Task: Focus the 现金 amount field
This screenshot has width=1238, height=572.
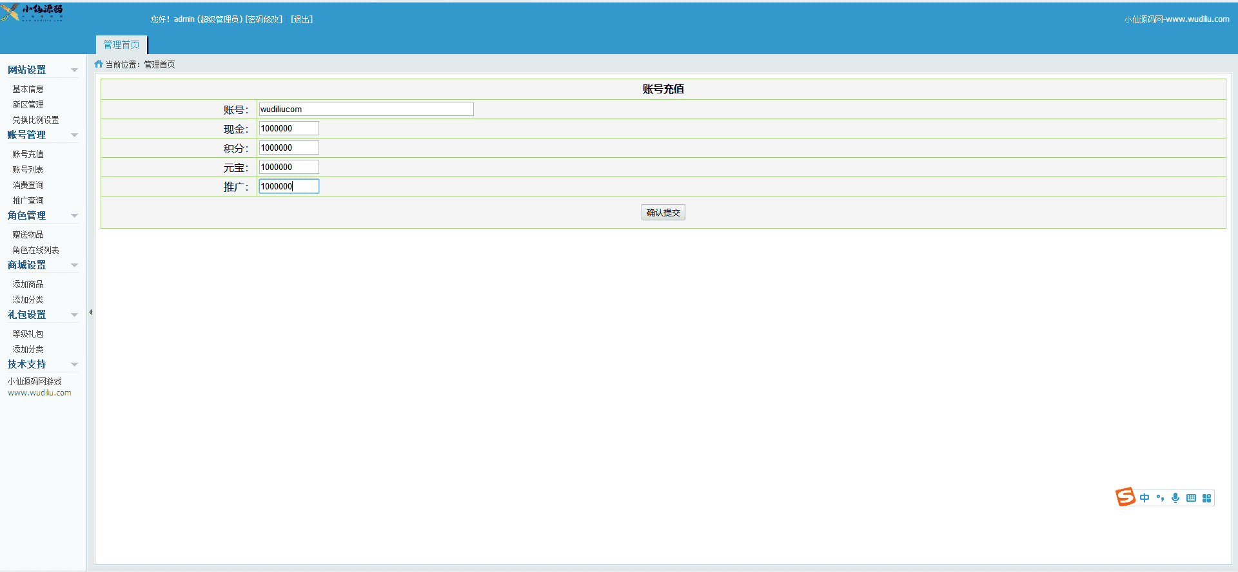Action: (x=289, y=128)
